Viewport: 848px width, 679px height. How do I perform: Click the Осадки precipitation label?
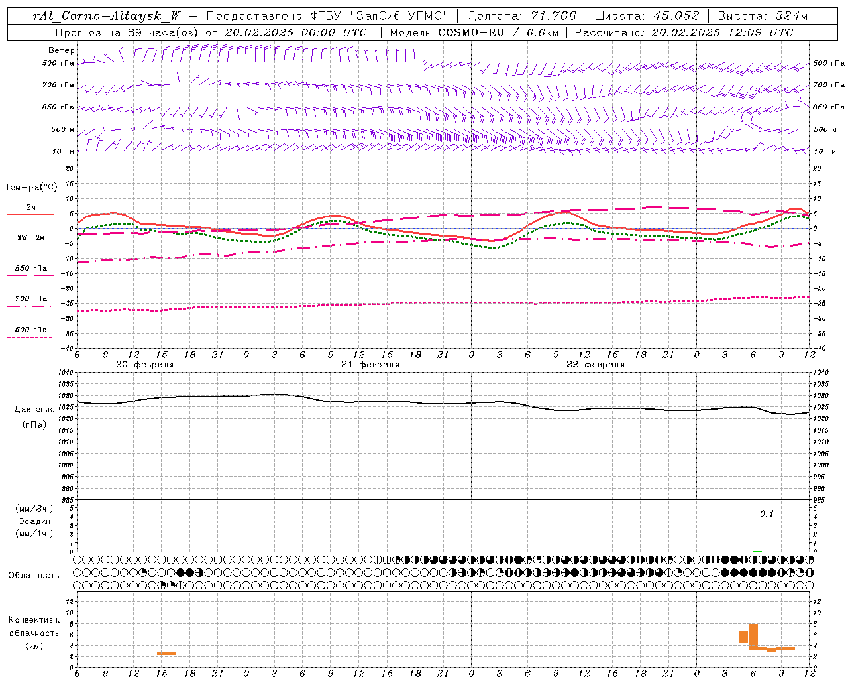pyautogui.click(x=34, y=521)
